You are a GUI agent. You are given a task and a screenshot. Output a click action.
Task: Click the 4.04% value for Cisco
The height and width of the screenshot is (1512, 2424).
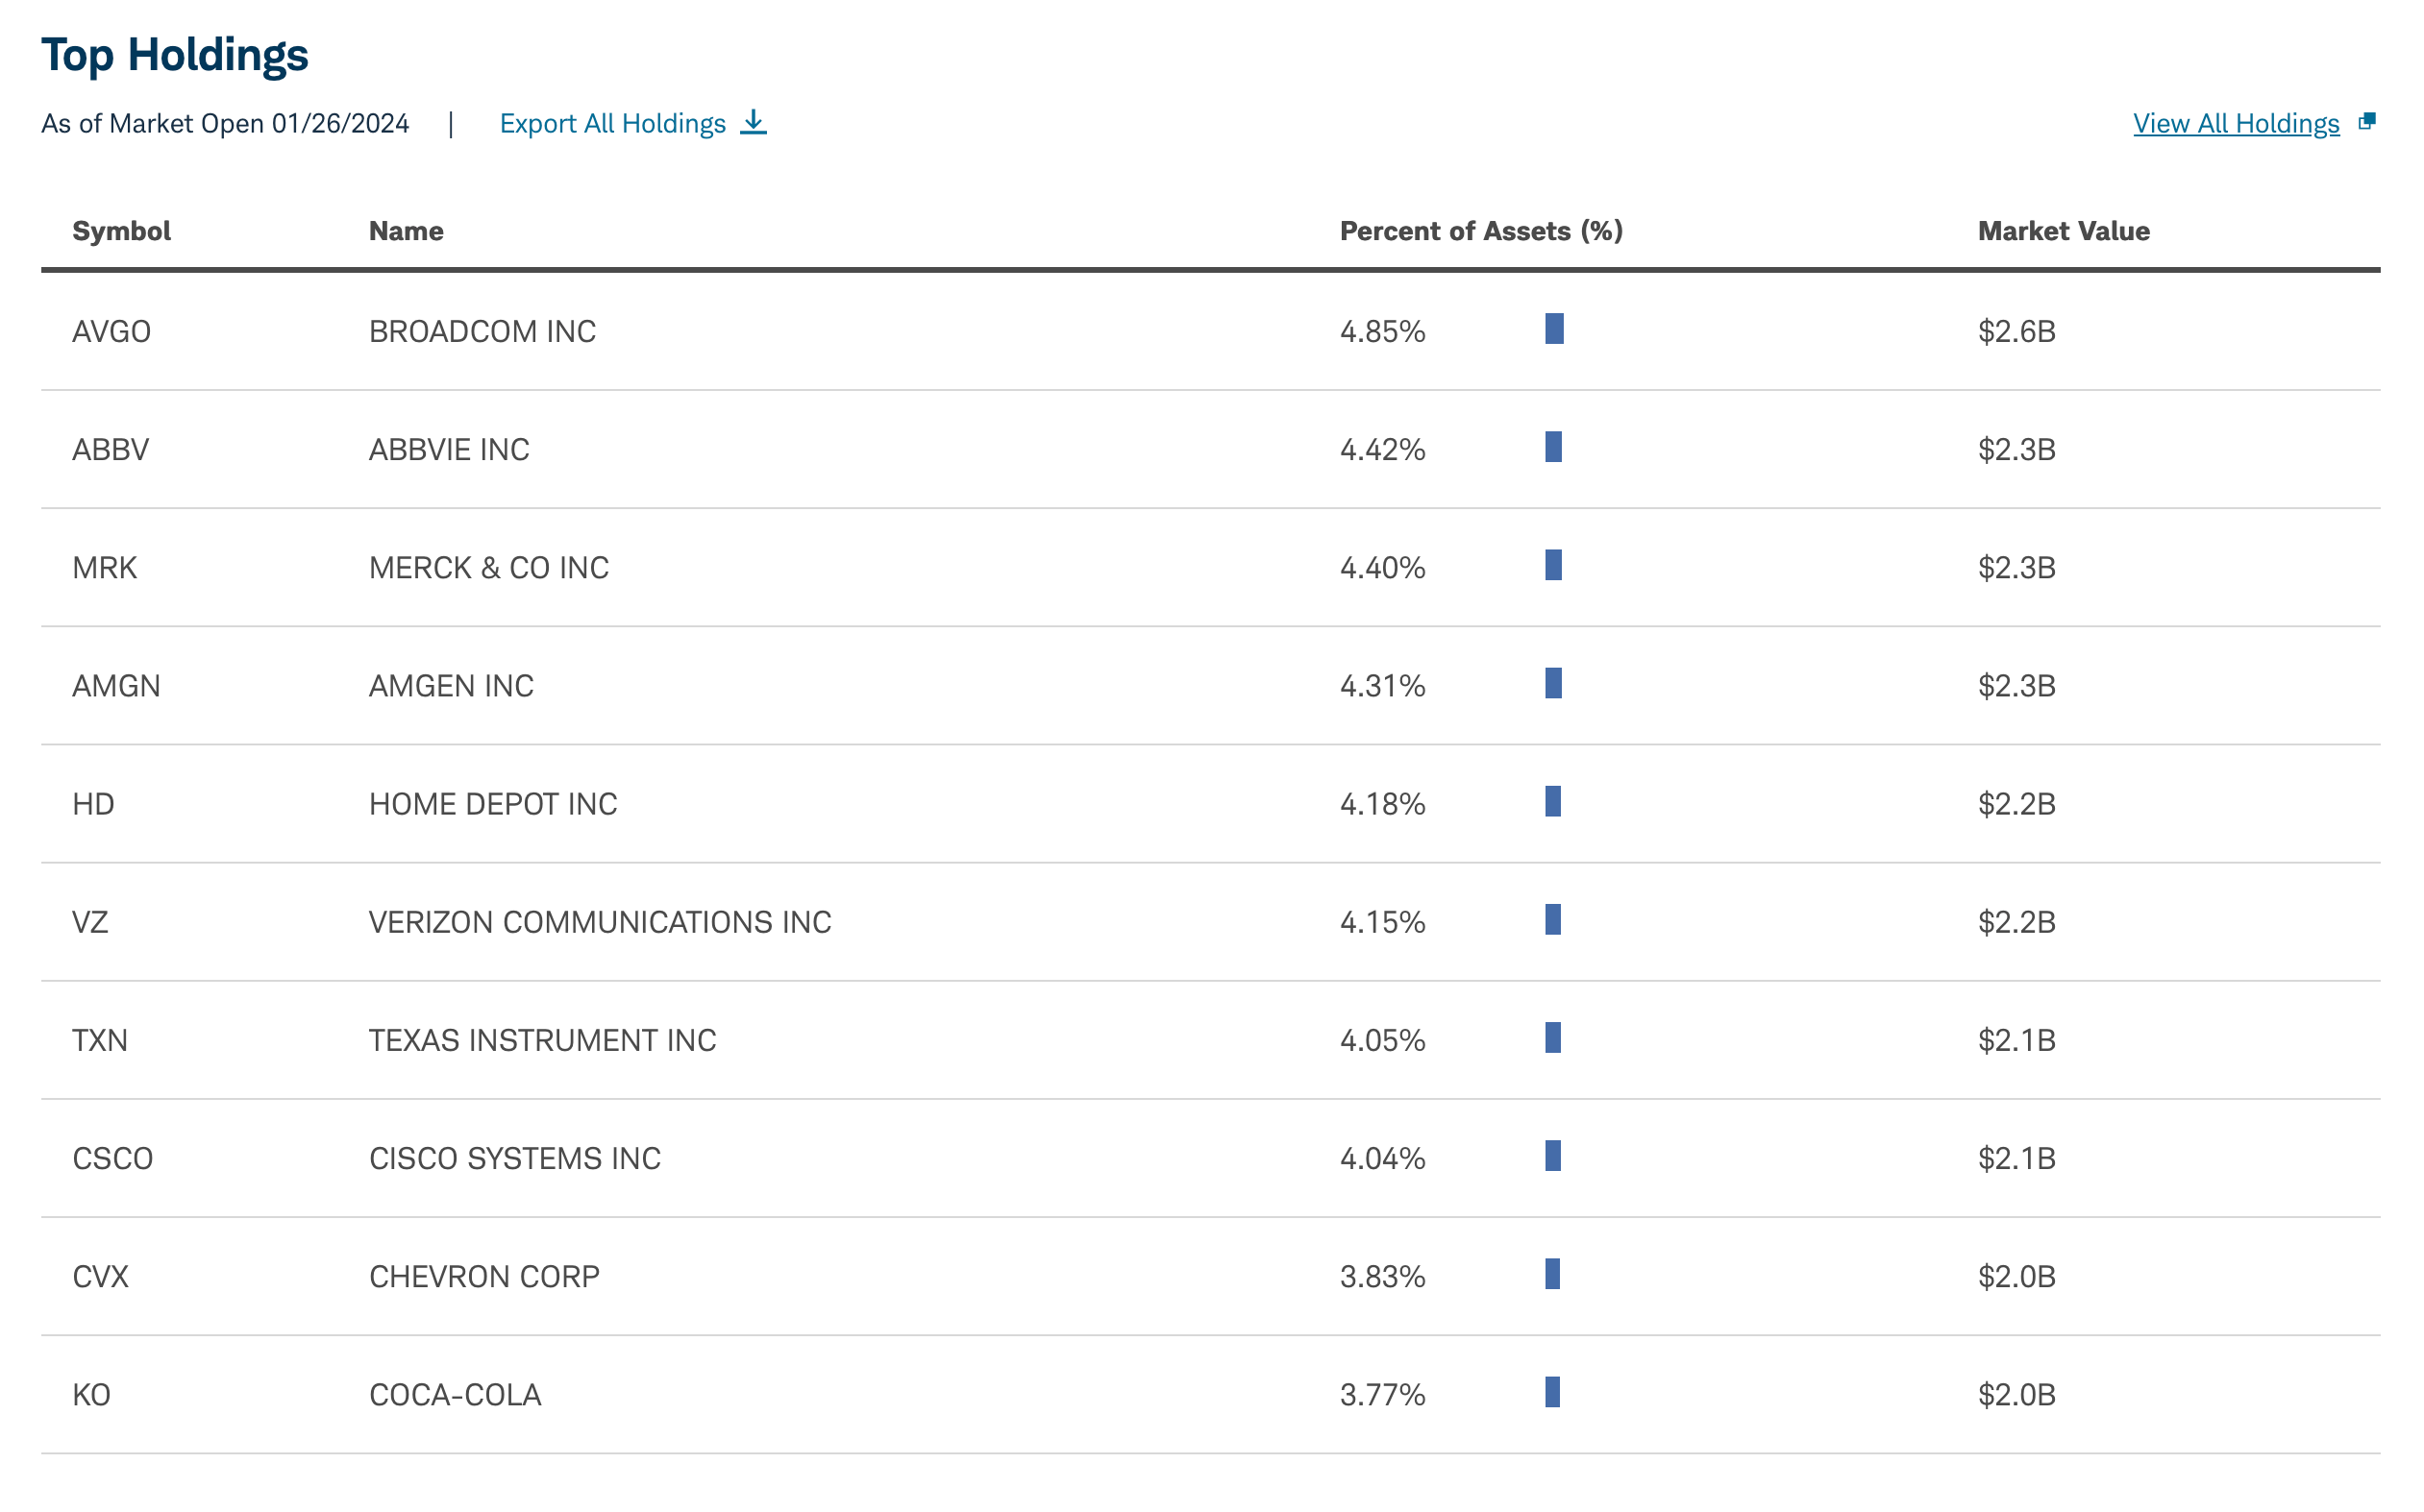tap(1382, 1158)
